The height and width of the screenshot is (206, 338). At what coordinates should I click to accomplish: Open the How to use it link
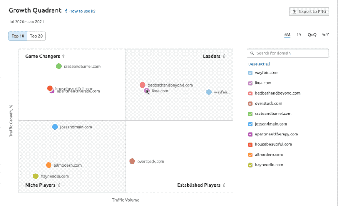82,11
